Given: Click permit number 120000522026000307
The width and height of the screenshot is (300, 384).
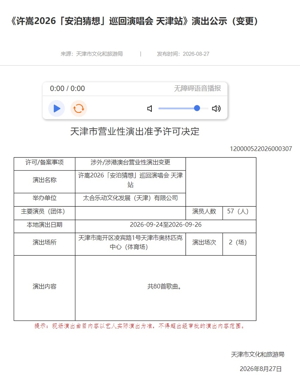Looking at the screenshot, I should [261, 149].
